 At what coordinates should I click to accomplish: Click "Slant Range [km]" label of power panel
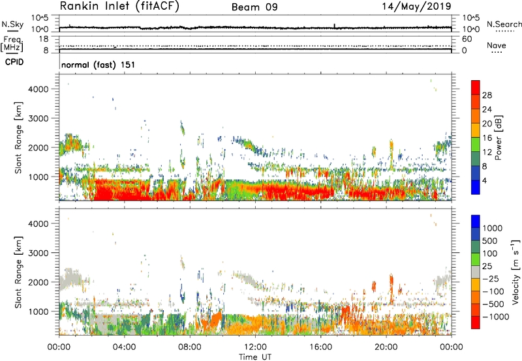coord(18,137)
